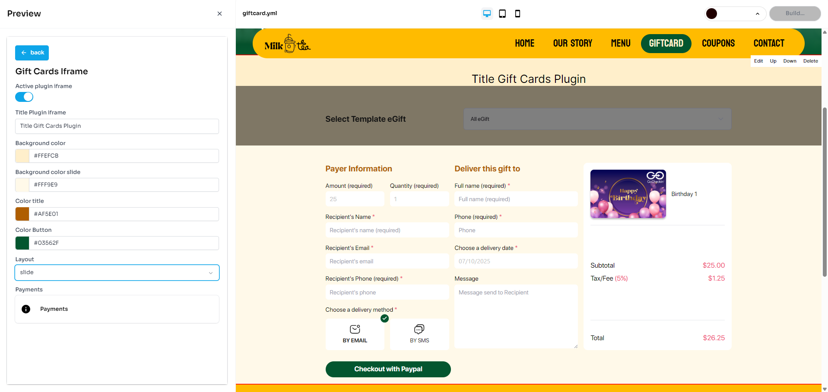This screenshot has height=392, width=828.
Task: Open the Layout dropdown set to slide
Action: coord(117,273)
